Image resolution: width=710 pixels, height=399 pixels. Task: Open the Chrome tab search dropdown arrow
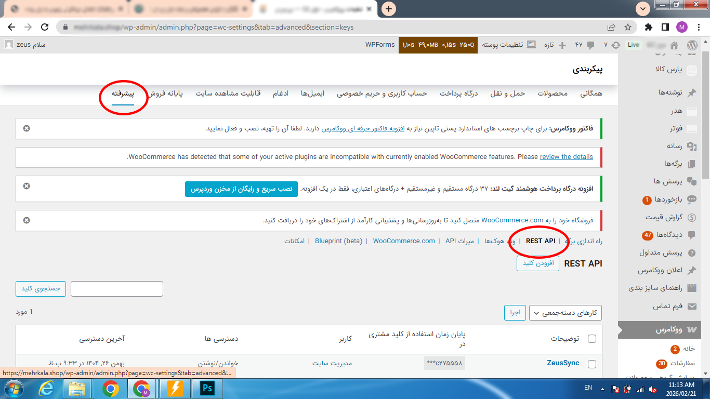[643, 8]
